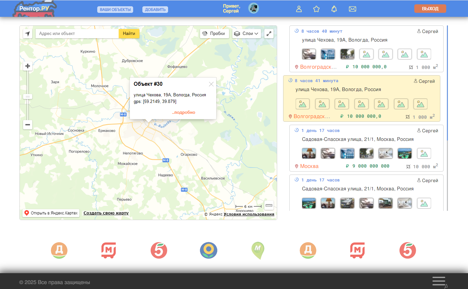
Task: Close the Объект #30 map popup
Action: (211, 84)
